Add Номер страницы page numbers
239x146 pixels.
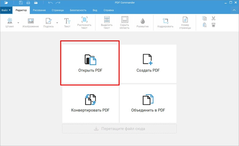point(185,23)
